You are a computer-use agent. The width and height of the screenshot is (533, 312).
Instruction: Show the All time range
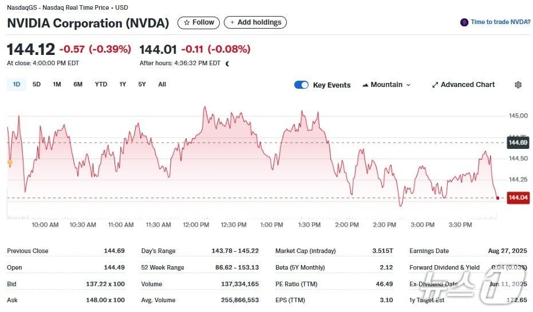coord(162,84)
